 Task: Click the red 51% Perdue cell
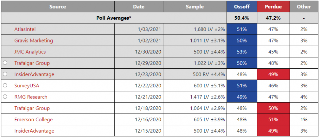click(273, 119)
